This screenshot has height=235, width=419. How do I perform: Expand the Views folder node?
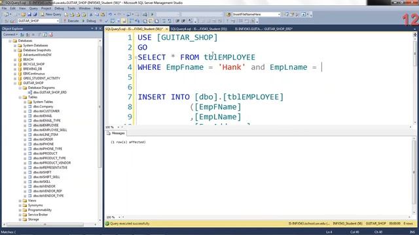[x=20, y=200]
